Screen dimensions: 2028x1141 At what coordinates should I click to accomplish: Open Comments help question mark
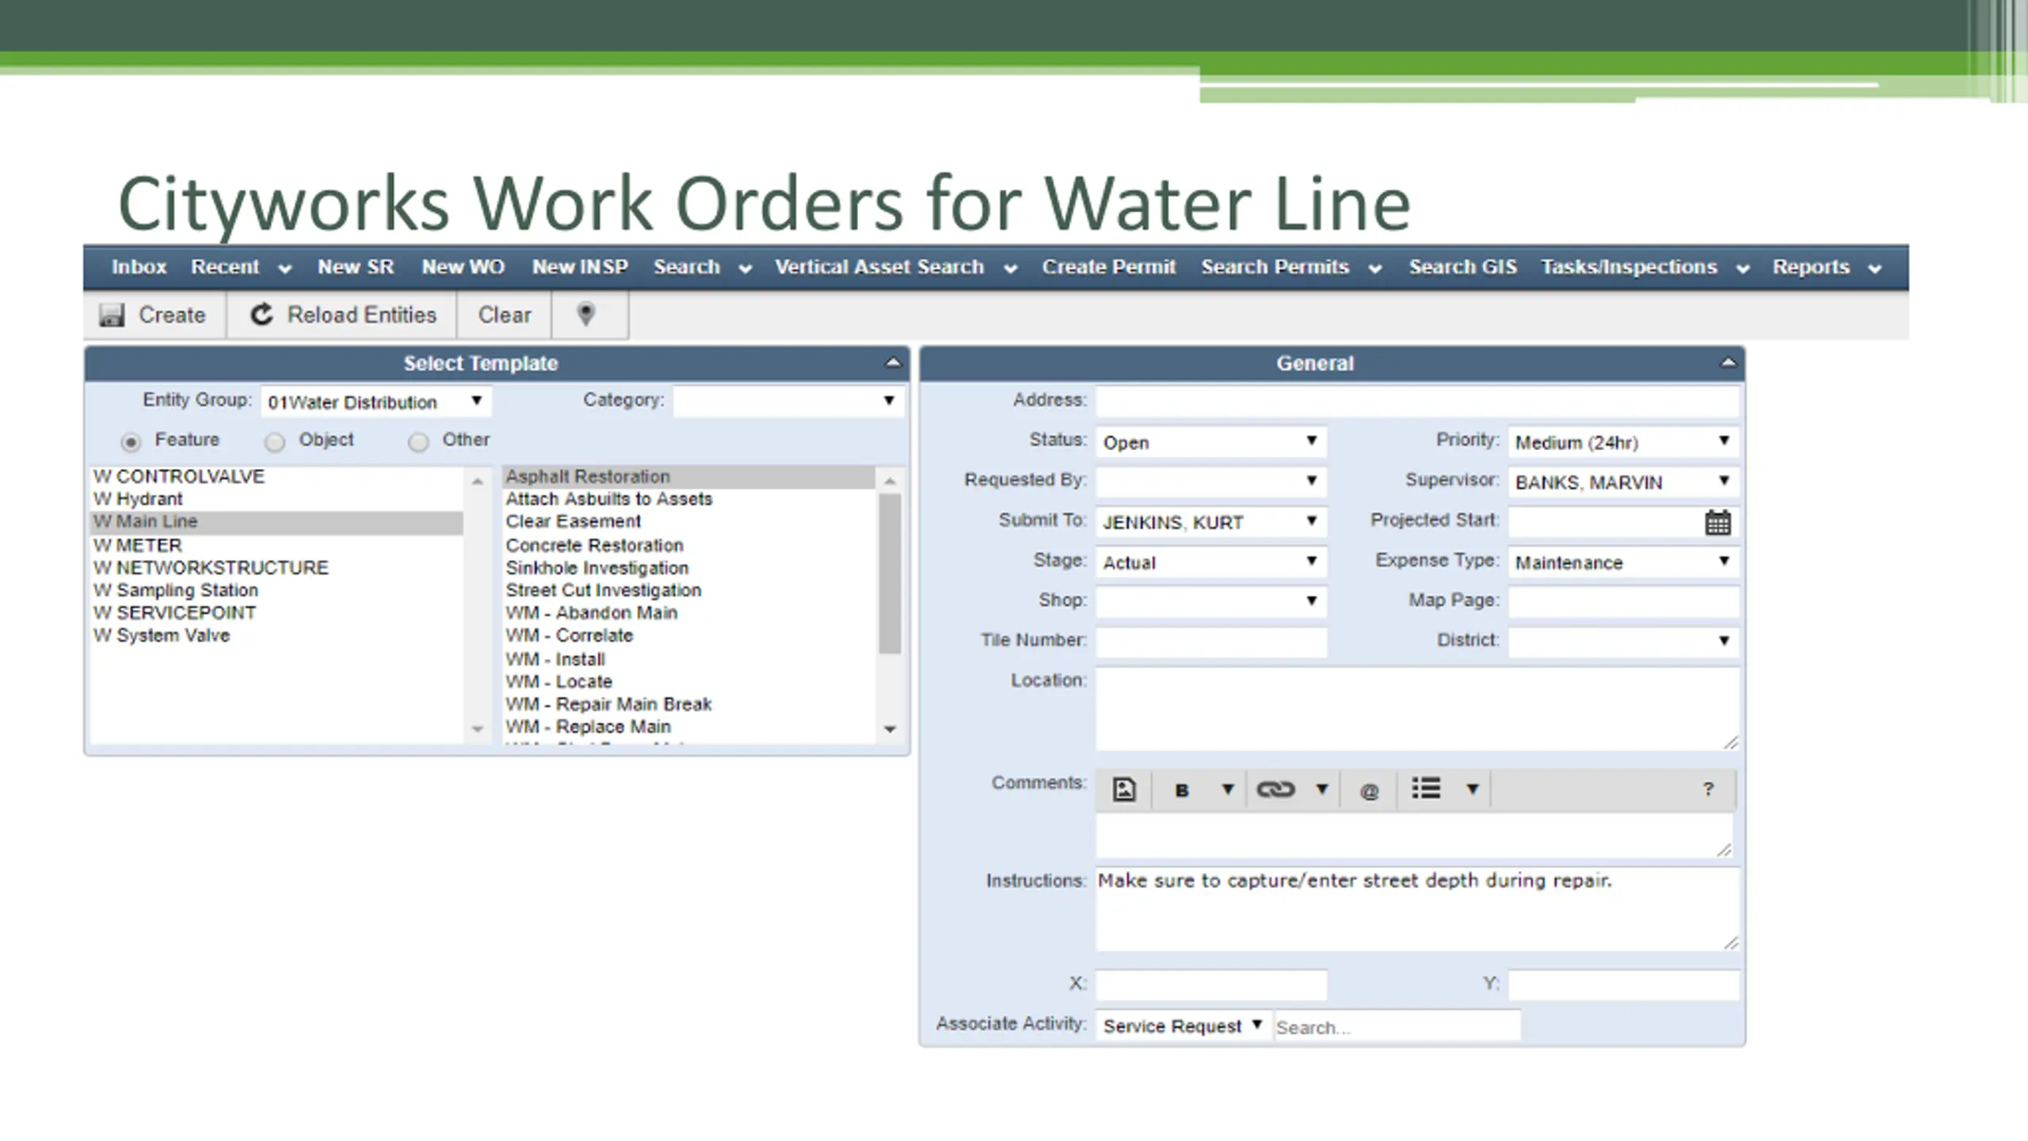click(x=1708, y=789)
